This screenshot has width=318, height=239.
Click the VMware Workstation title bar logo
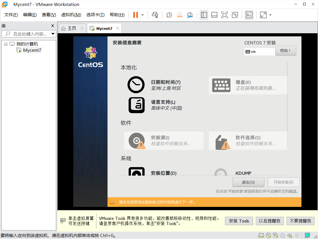pyautogui.click(x=5, y=4)
